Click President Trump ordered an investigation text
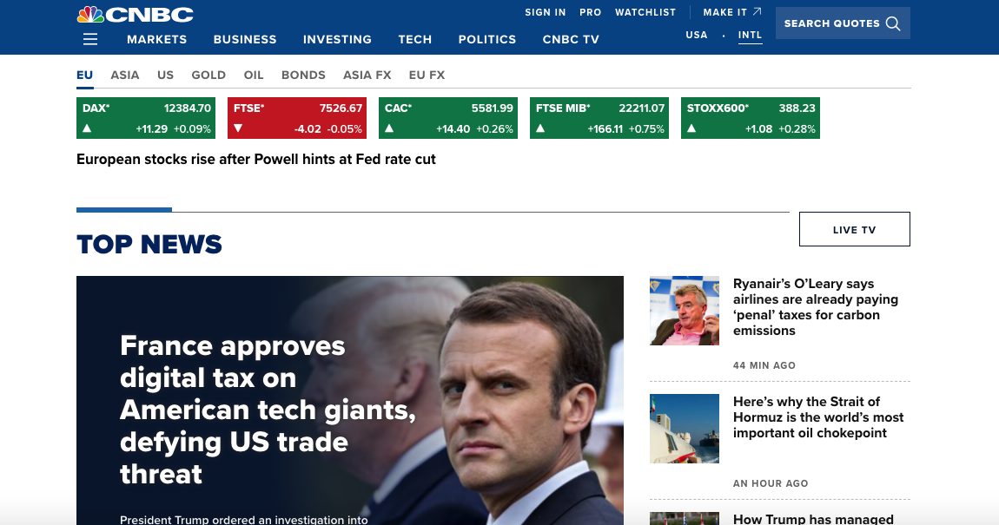This screenshot has height=525, width=999. (x=243, y=519)
